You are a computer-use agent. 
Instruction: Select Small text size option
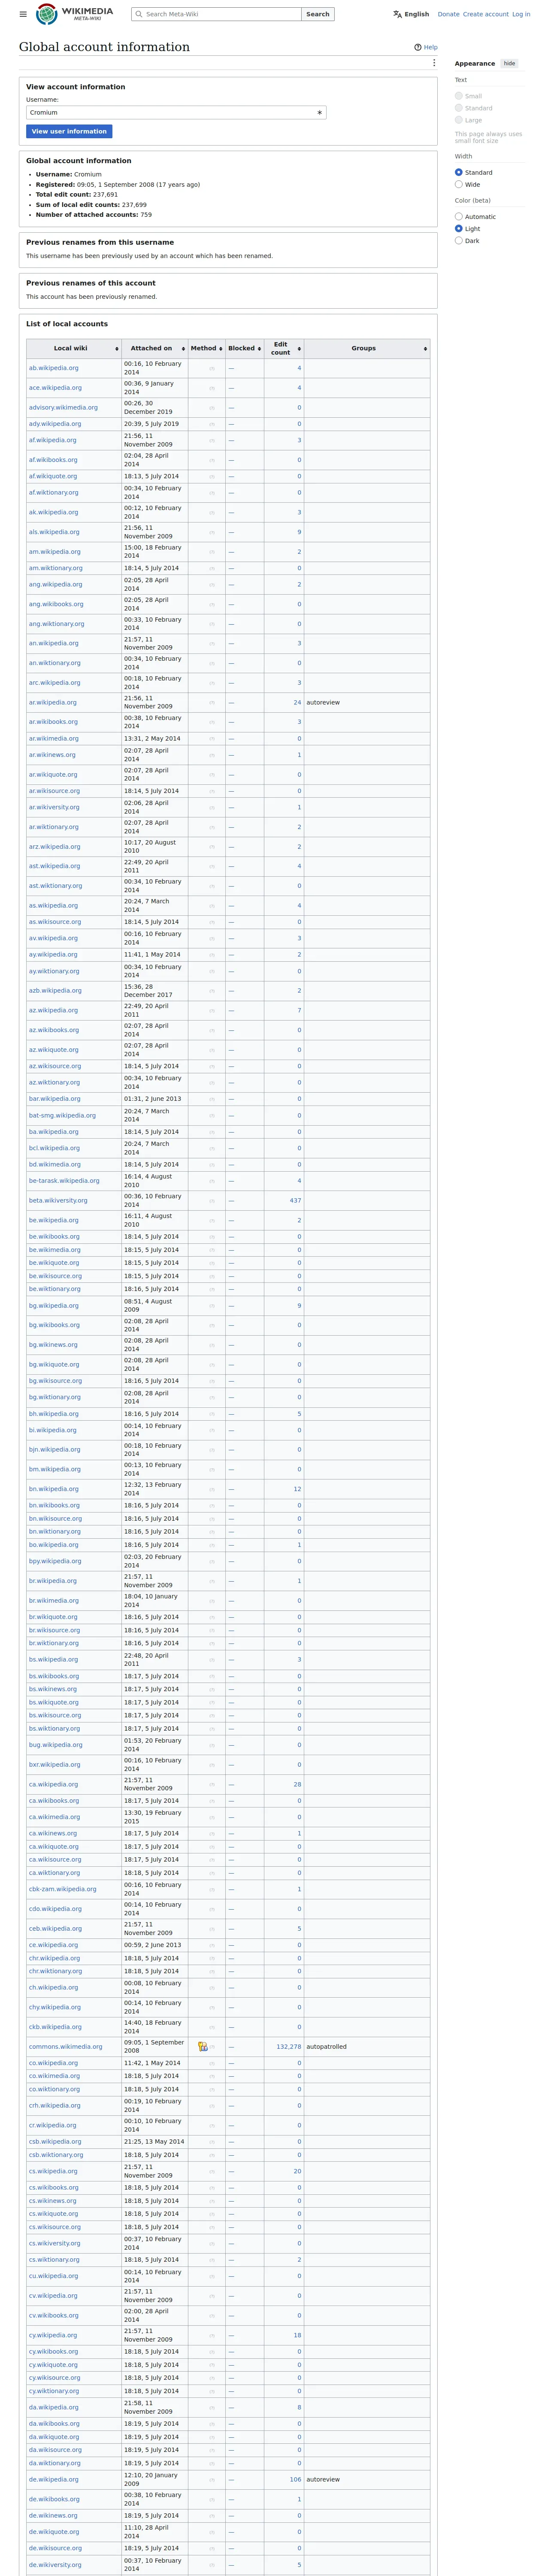(x=459, y=96)
